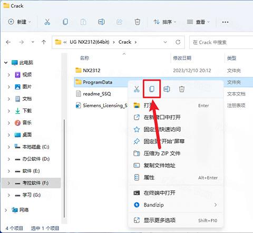
Task: Select 属性 in the context menu
Action: 176,178
